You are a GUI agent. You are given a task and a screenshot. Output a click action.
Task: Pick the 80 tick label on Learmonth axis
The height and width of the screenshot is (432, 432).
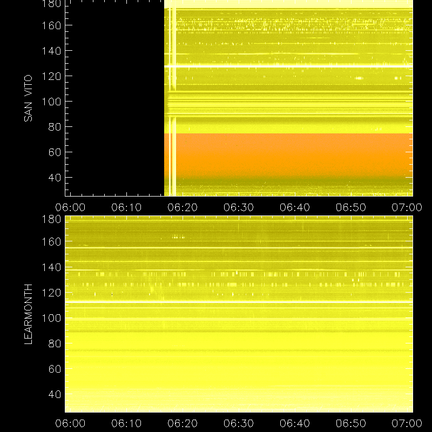point(55,343)
